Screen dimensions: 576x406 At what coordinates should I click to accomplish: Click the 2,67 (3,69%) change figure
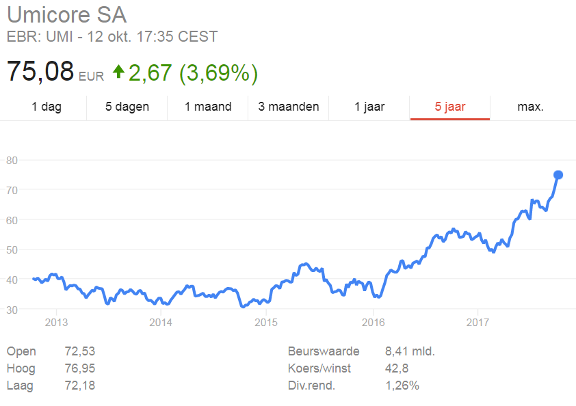[193, 72]
